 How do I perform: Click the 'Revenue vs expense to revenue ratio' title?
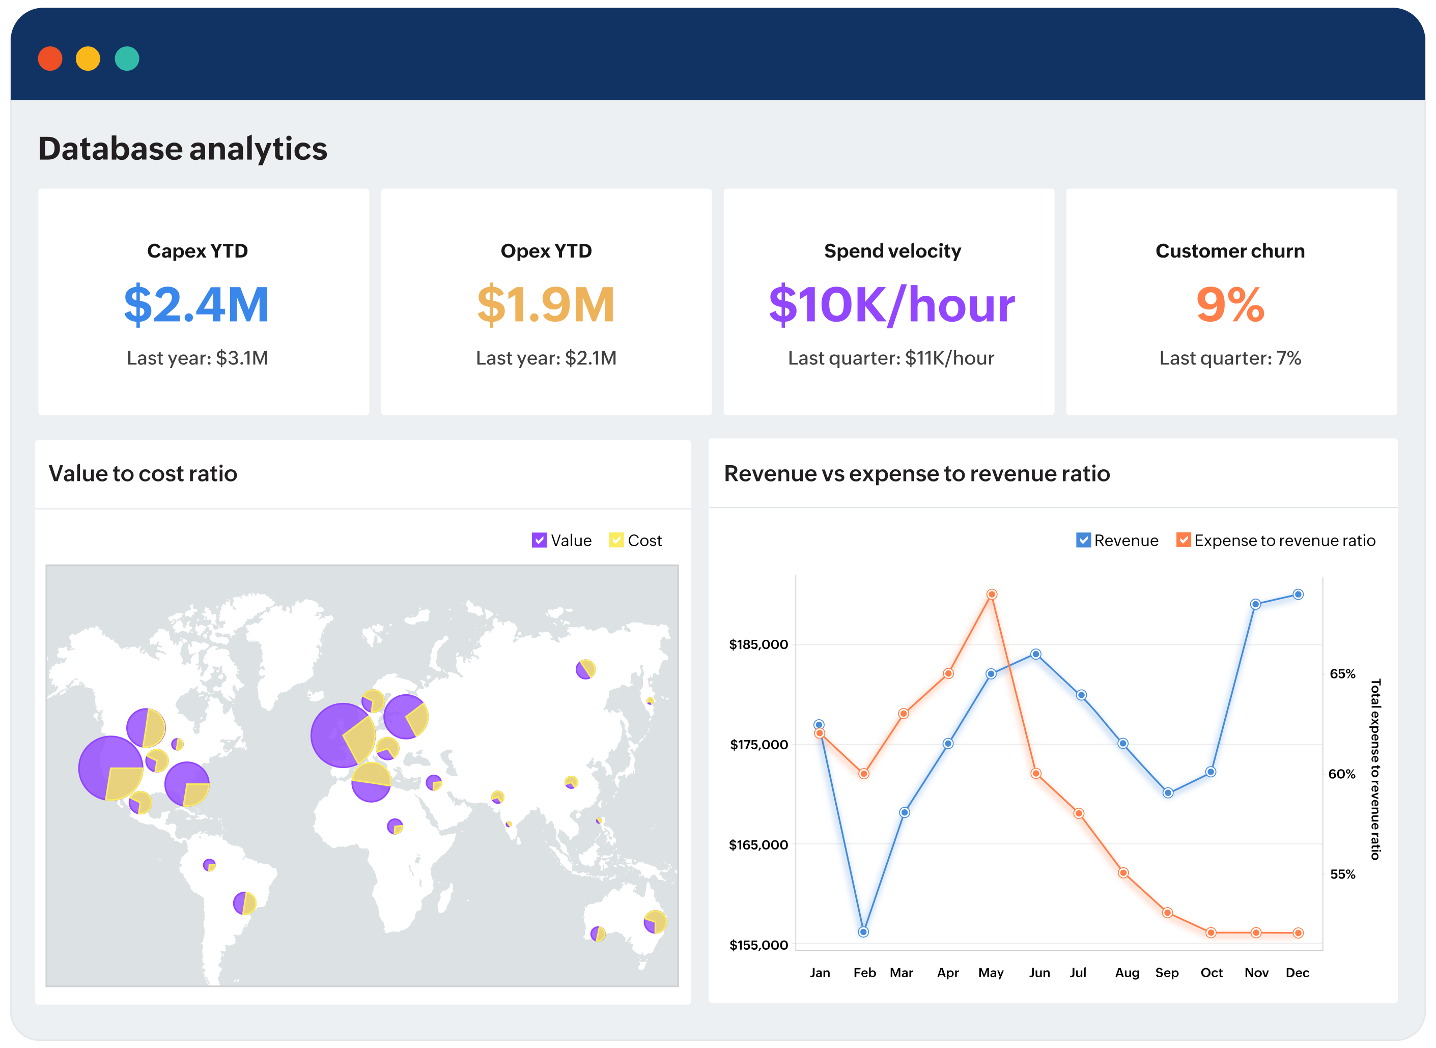click(x=917, y=473)
